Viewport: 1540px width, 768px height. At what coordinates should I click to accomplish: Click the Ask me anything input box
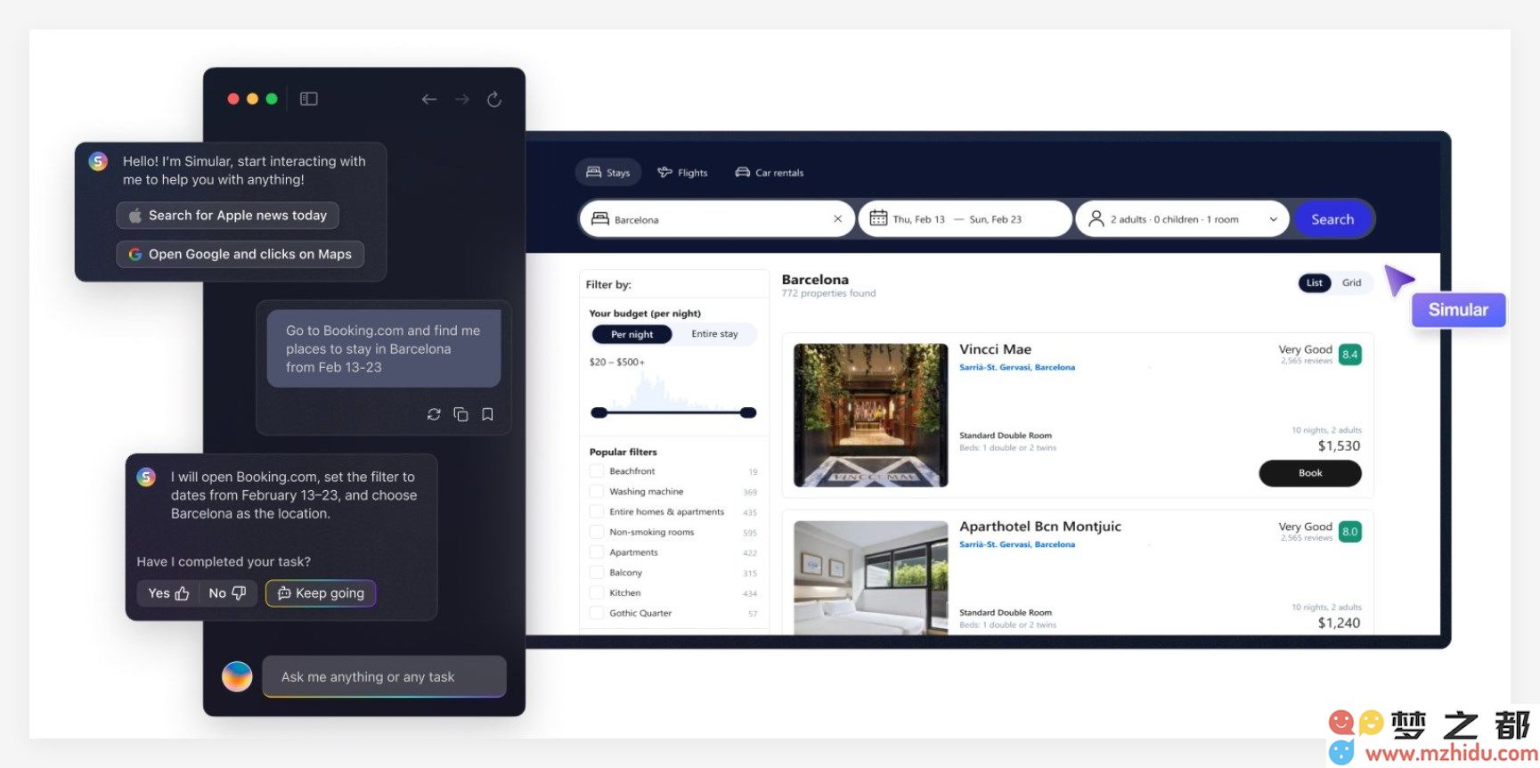tap(384, 677)
